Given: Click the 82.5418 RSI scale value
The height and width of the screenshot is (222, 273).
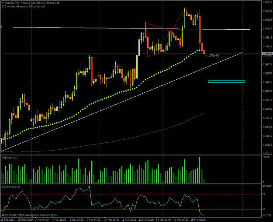Looking at the screenshot, I should click(x=267, y=186).
